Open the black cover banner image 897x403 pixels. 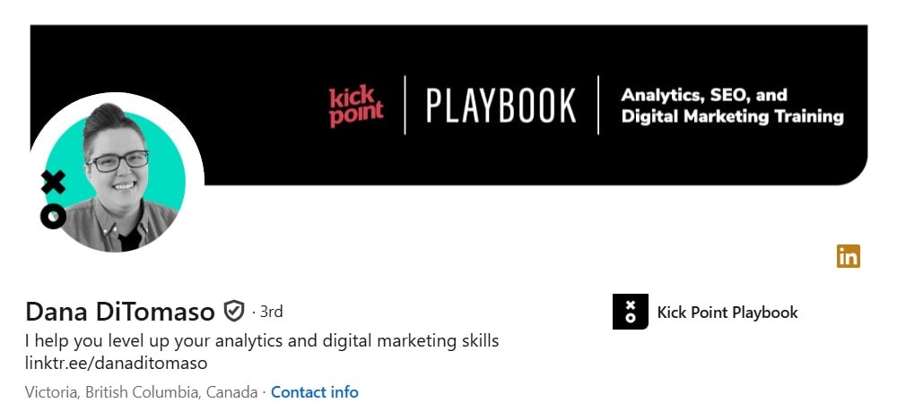point(449,105)
